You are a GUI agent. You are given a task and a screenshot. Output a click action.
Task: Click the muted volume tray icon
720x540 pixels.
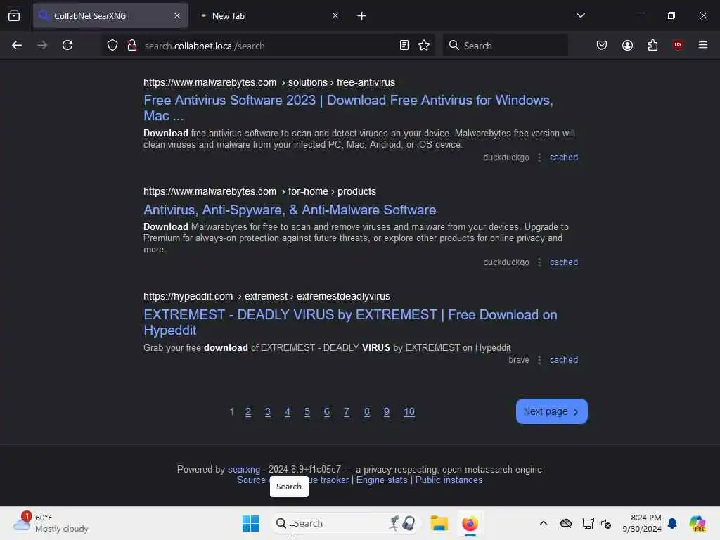(x=606, y=523)
